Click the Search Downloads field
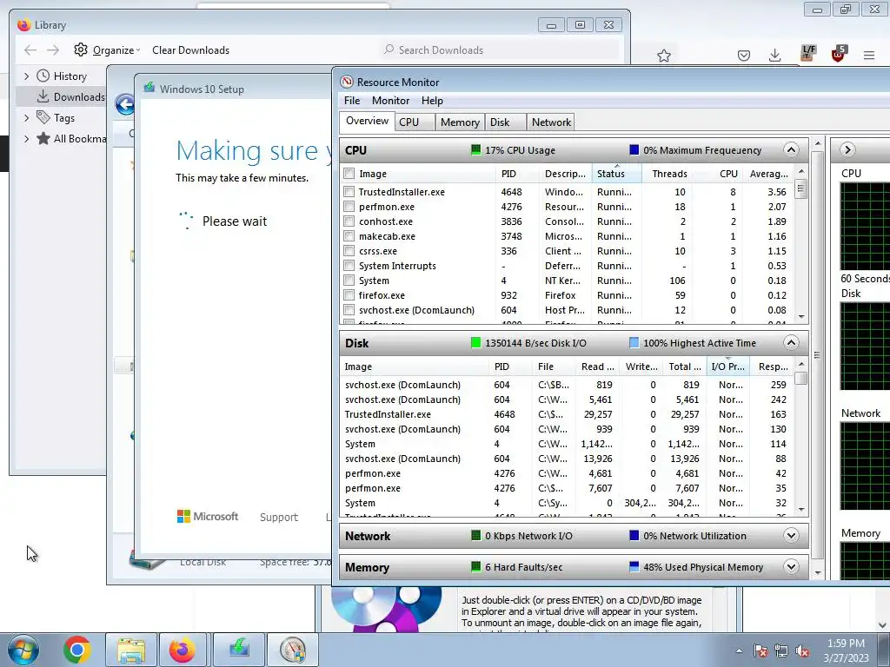Screen dimensions: 890x667 pos(501,50)
